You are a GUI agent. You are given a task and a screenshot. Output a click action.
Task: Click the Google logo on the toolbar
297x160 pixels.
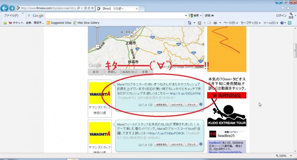[38, 15]
